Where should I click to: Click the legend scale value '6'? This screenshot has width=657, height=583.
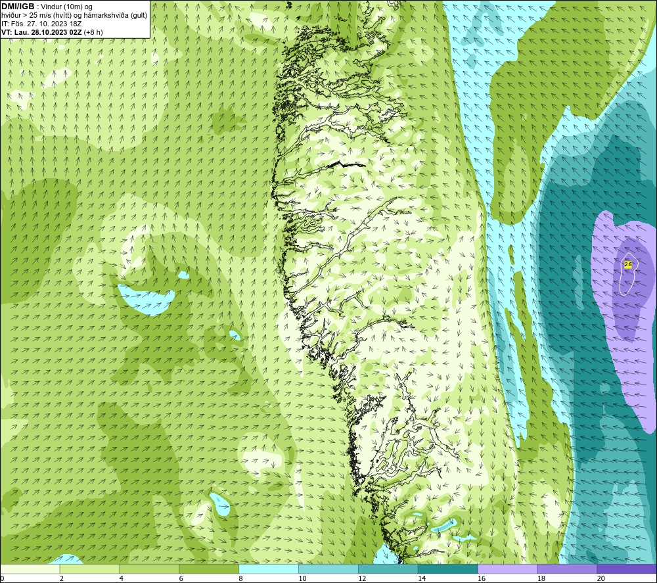point(181,579)
